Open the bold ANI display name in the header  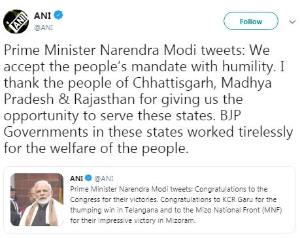(x=42, y=16)
